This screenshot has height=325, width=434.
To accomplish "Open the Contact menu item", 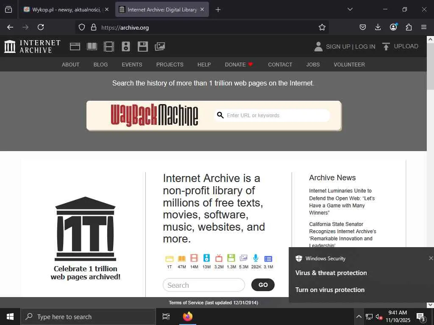I will 280,64.
